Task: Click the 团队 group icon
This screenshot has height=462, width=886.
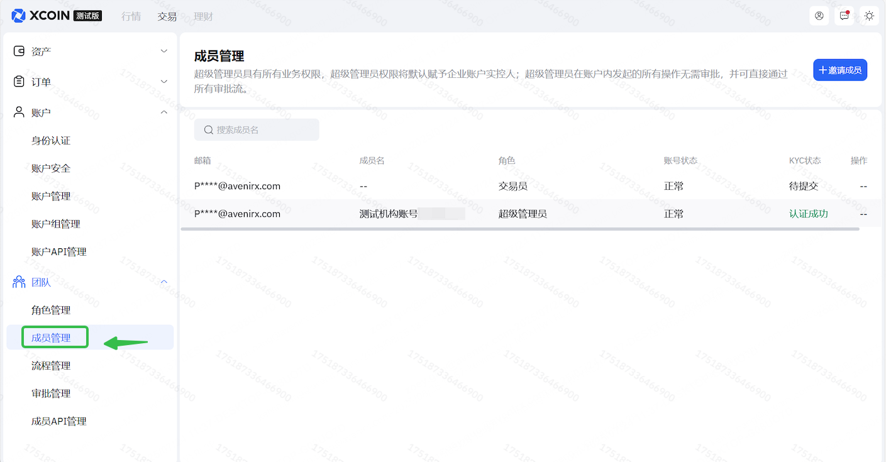Action: pos(19,282)
